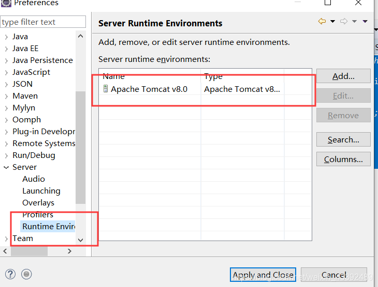Click Apply and Close
This screenshot has height=287, width=378.
point(263,275)
